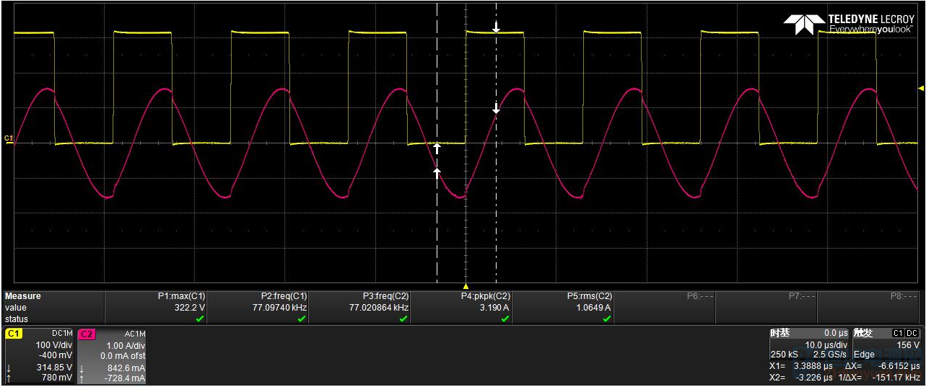Open the empty P6 measurement slot
The width and height of the screenshot is (926, 387).
tap(665, 307)
